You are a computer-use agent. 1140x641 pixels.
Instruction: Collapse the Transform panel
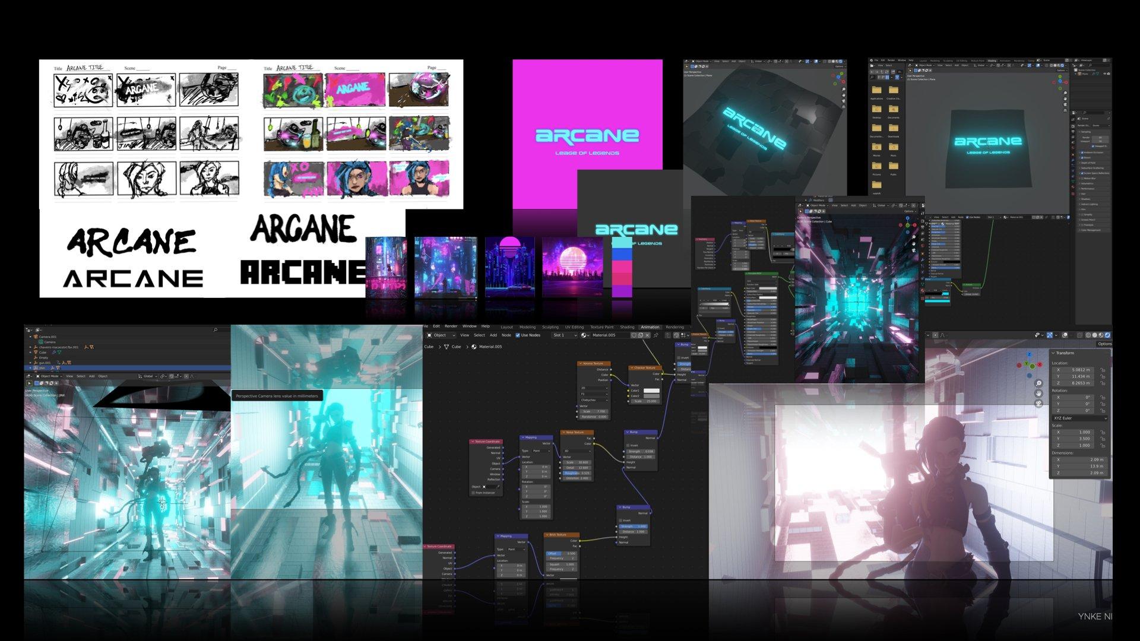point(1054,353)
